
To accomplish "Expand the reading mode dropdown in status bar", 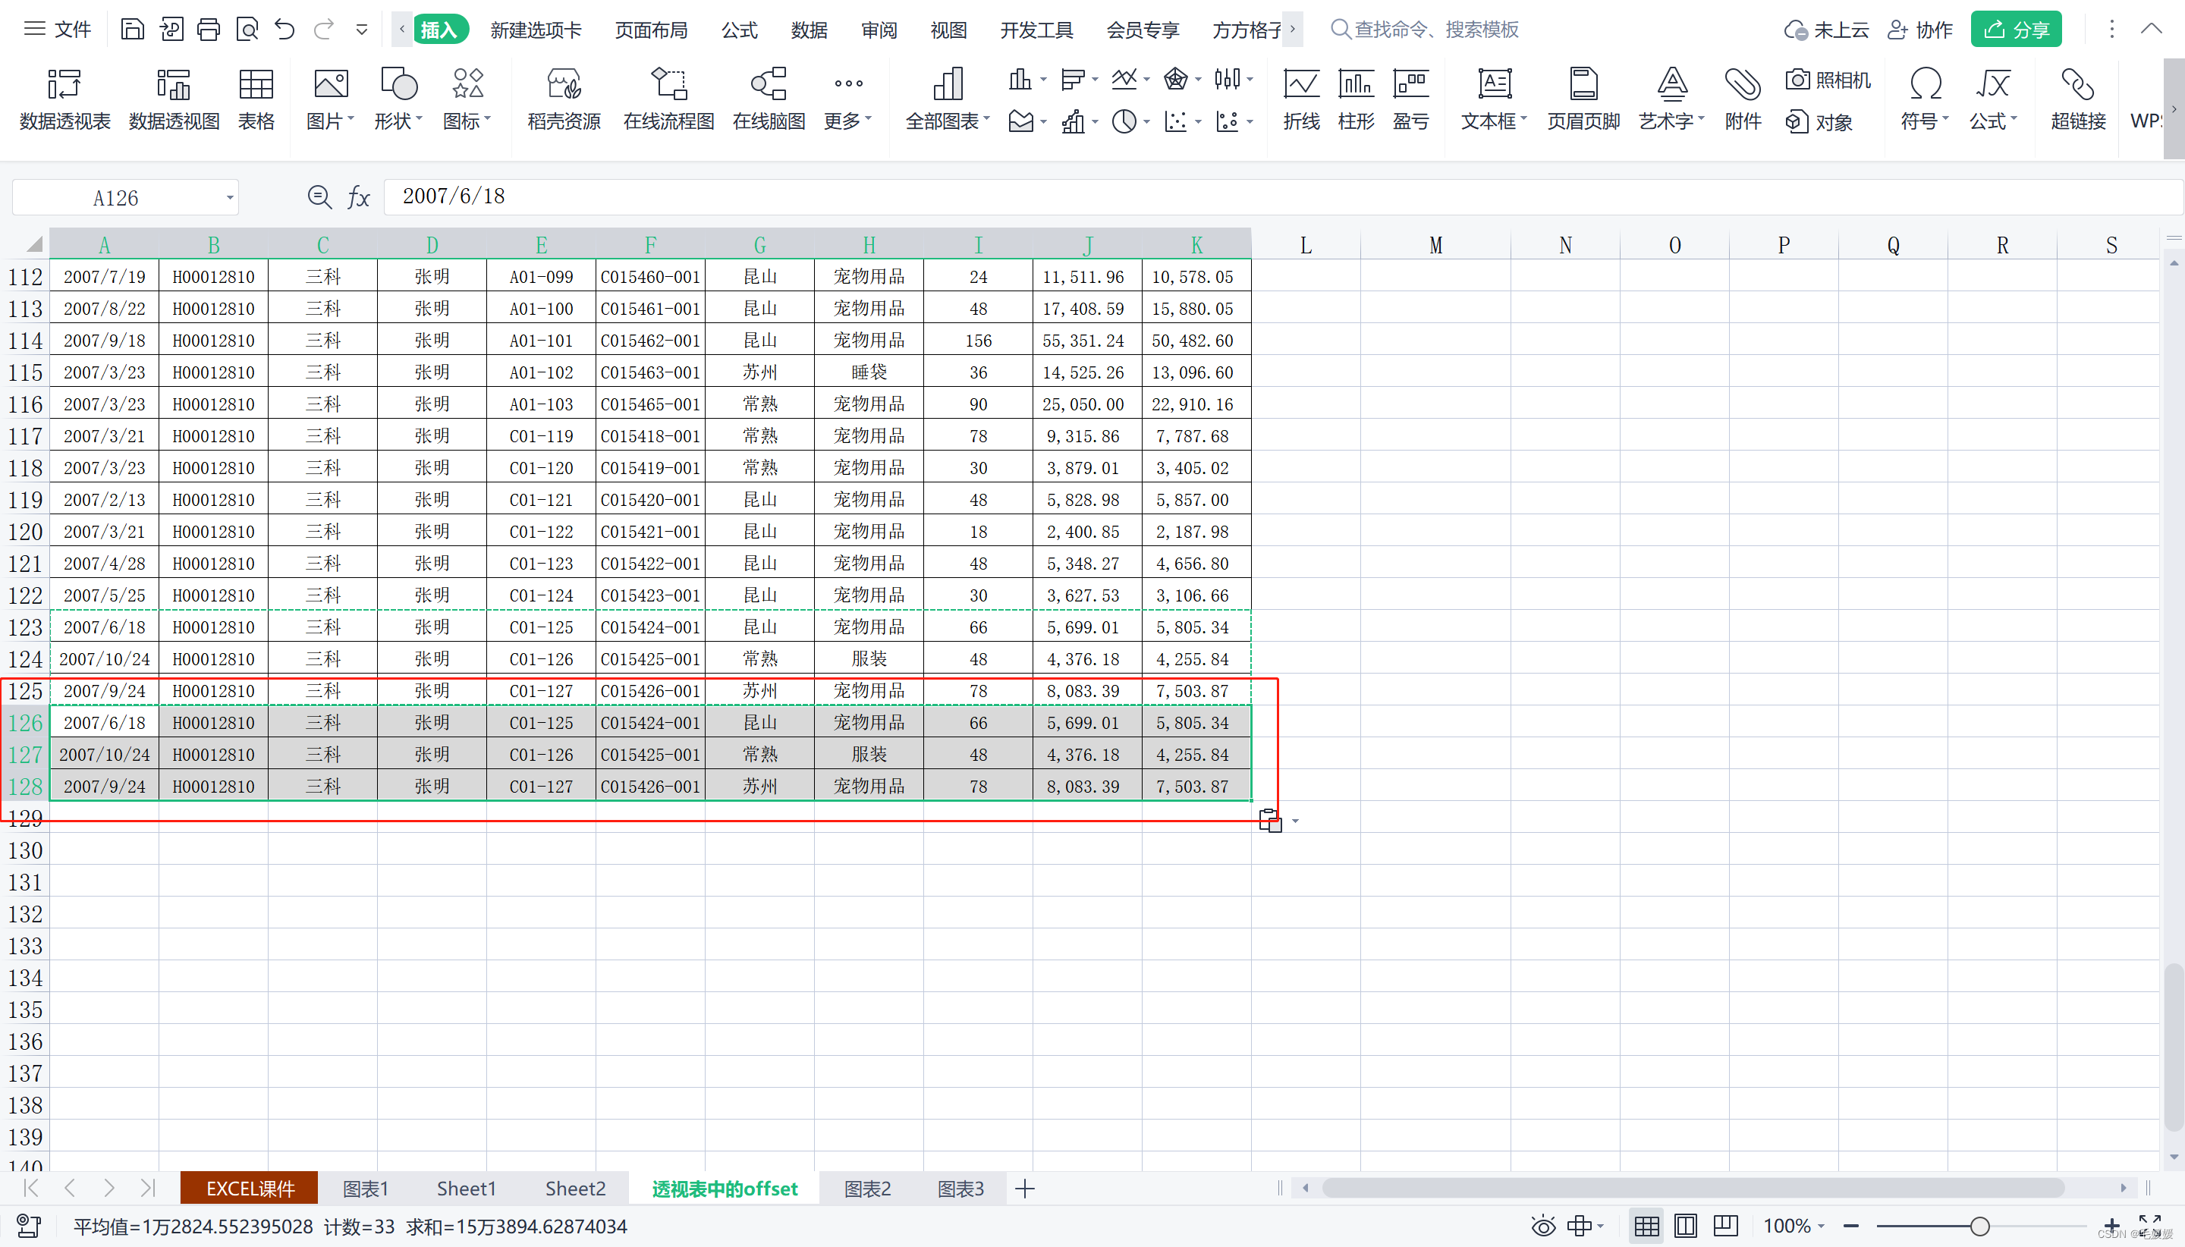I will click(1600, 1227).
